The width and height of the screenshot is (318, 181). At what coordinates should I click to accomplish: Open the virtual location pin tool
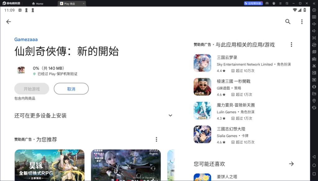pos(314,101)
